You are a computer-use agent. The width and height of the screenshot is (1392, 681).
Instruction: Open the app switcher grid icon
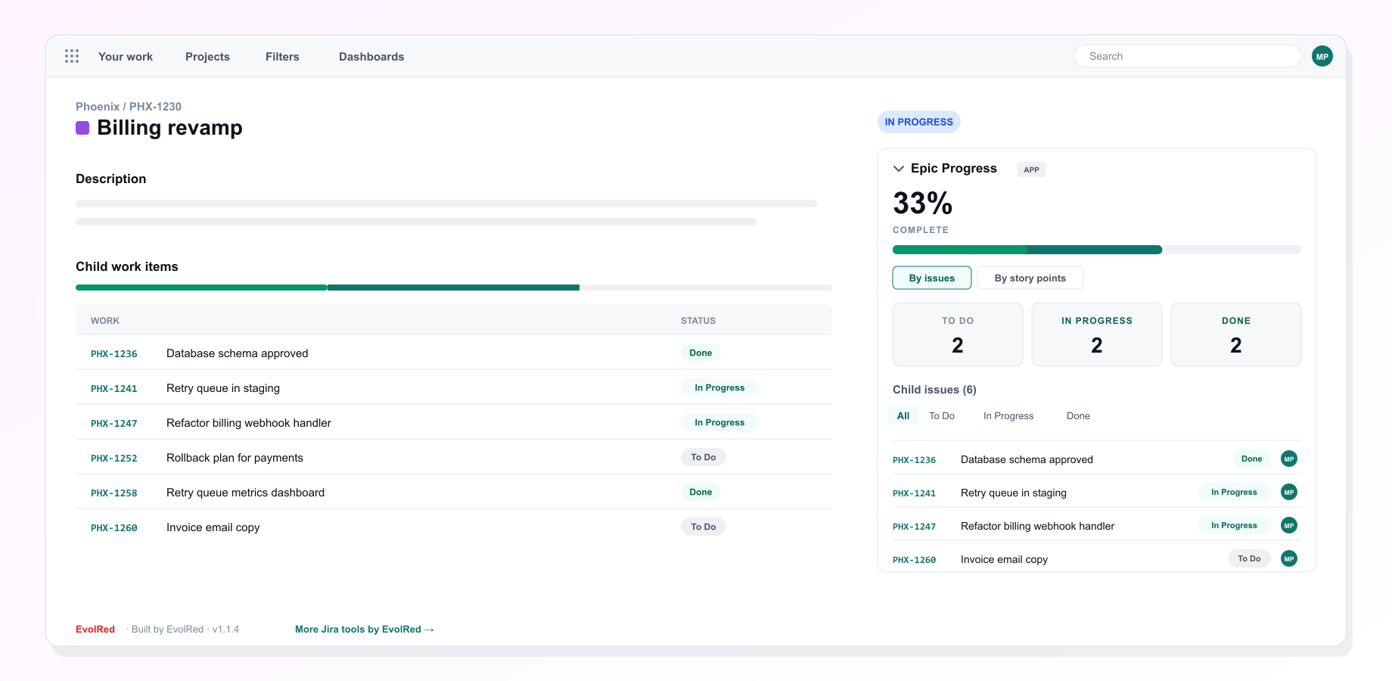[72, 56]
